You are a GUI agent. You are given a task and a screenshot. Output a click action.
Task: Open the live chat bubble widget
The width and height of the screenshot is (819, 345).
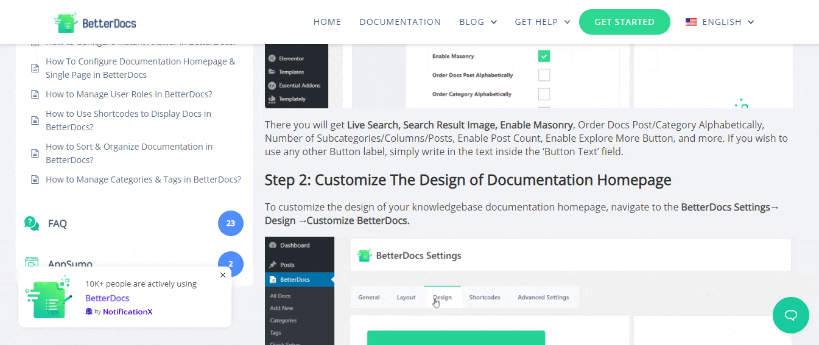790,315
